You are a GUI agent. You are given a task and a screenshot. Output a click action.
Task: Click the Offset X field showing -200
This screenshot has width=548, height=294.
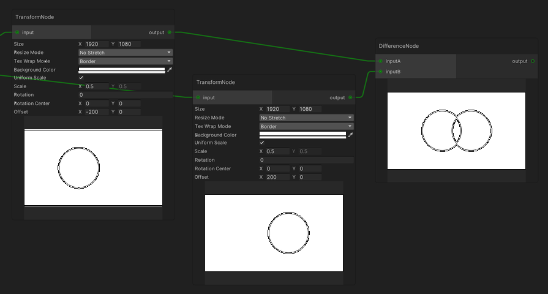[x=96, y=112]
